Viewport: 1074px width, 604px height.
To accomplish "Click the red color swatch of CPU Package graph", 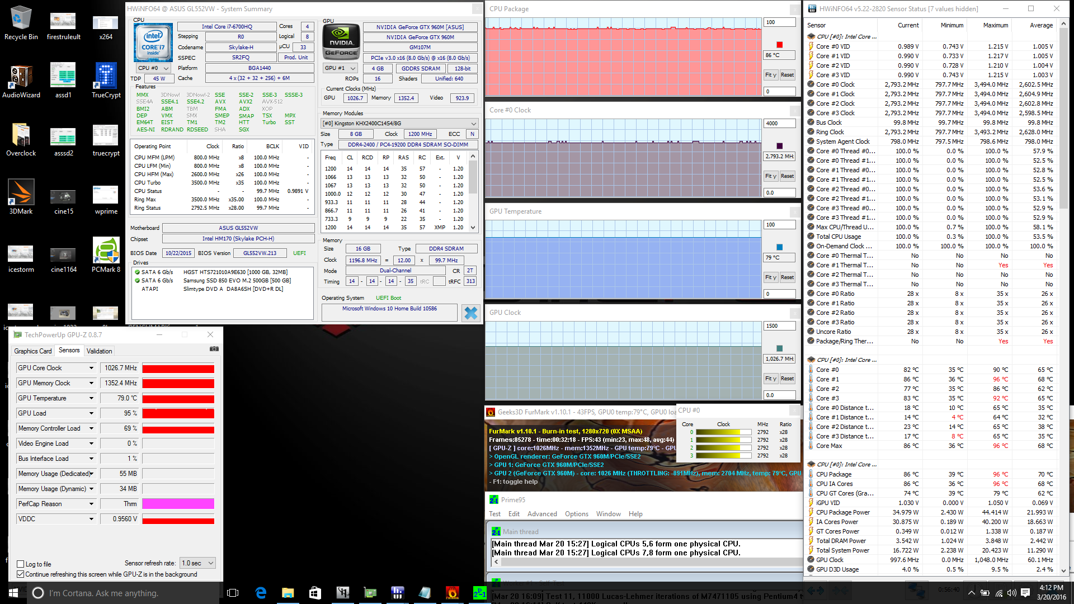I will [780, 45].
